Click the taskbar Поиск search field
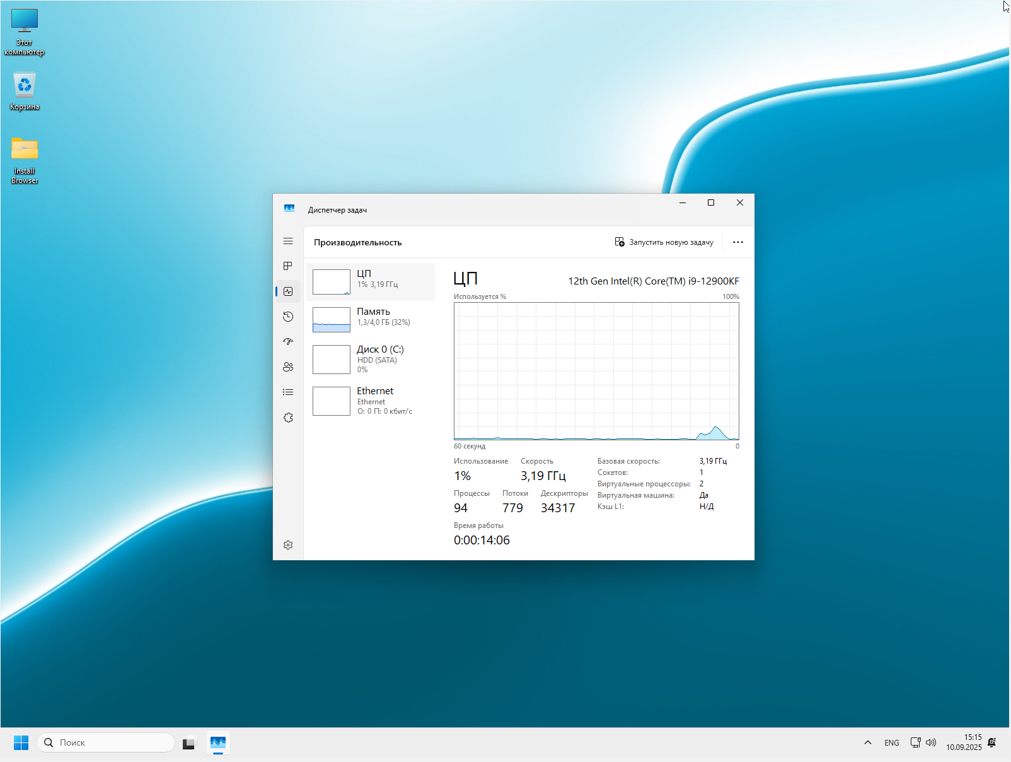 pos(106,742)
